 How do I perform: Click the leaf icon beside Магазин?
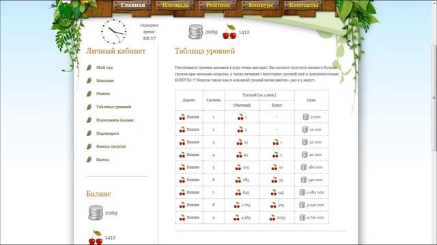pos(89,80)
